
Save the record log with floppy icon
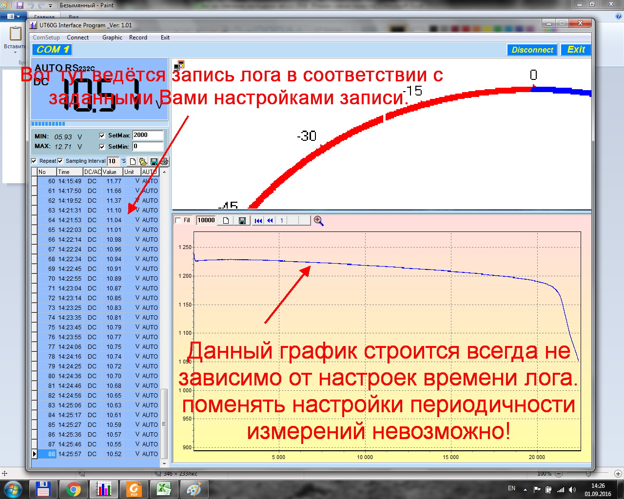coord(154,161)
